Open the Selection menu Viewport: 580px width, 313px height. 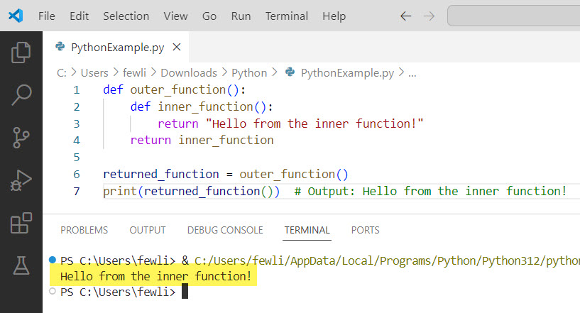tap(126, 16)
